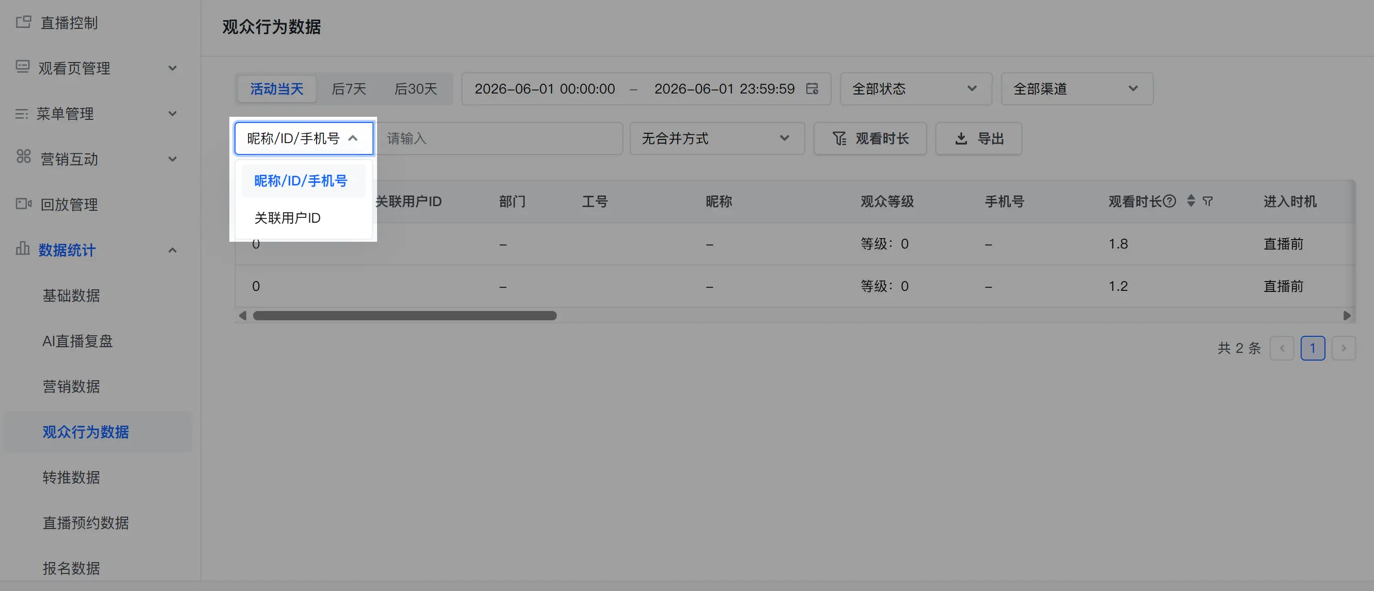Screen dimensions: 1374x591
Task: Open 报名数据 in the sidebar
Action: pyautogui.click(x=71, y=568)
